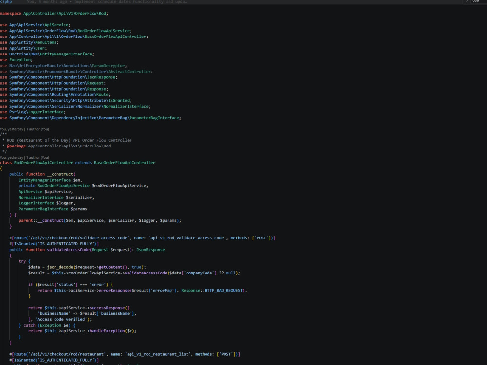Click the Doctrine EntityManagerInterface import
This screenshot has width=487, height=365.
click(47, 54)
